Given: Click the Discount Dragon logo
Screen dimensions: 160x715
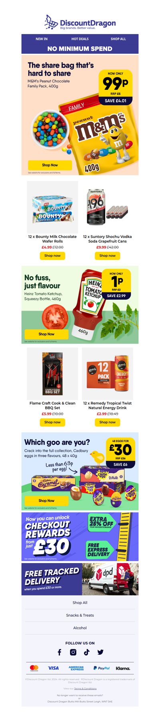Looking at the screenshot, I should tap(80, 22).
